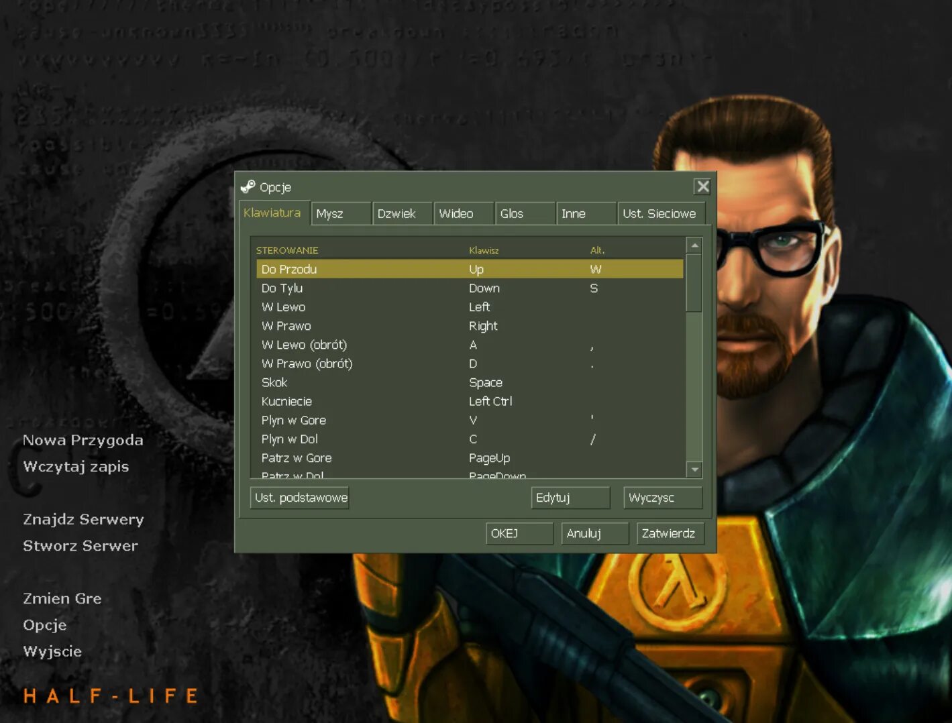Click Ust. podstawowe button
Image resolution: width=952 pixels, height=723 pixels.
click(x=301, y=498)
